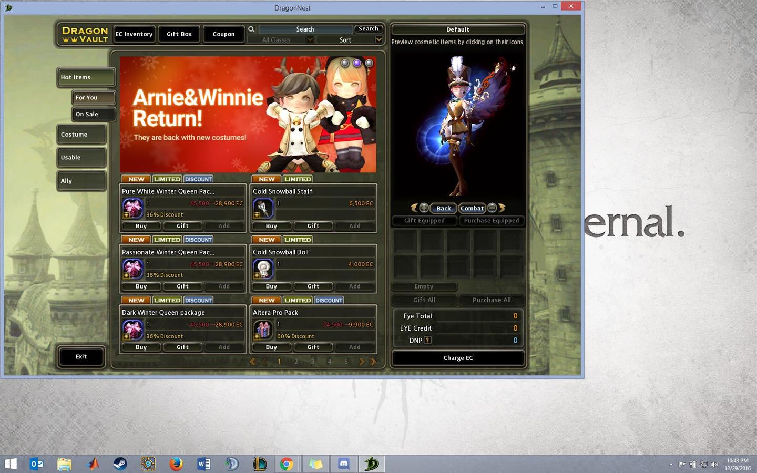This screenshot has width=757, height=473.
Task: Open the EC Inventory
Action: click(134, 34)
